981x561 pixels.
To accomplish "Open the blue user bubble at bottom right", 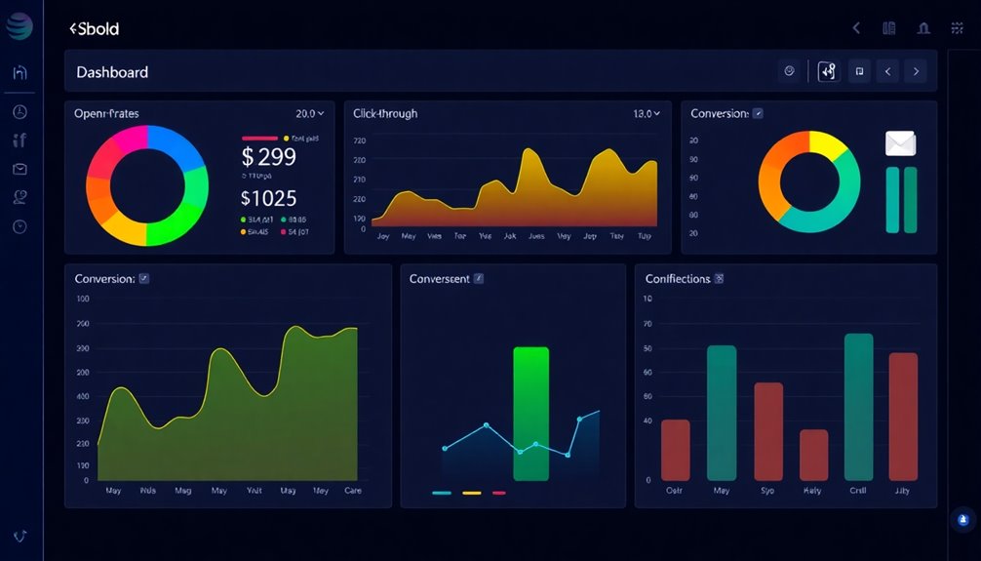I will 962,519.
